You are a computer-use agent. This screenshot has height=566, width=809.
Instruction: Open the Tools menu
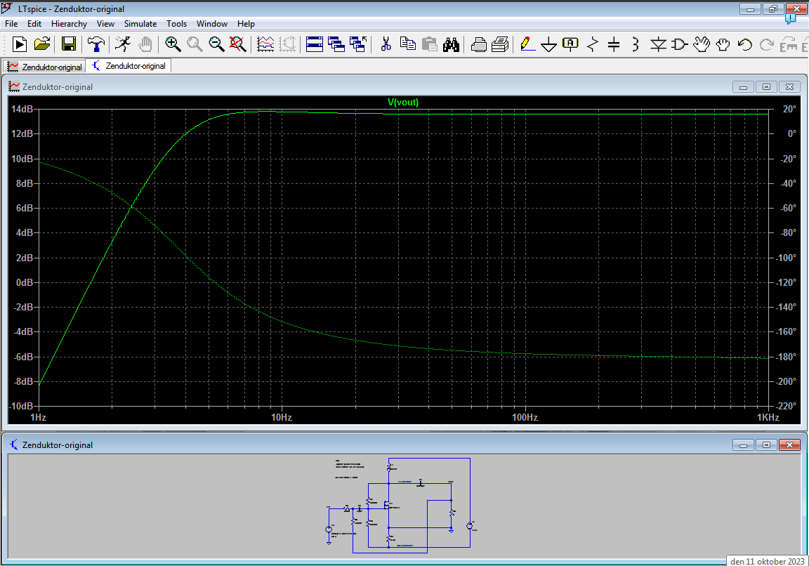176,24
